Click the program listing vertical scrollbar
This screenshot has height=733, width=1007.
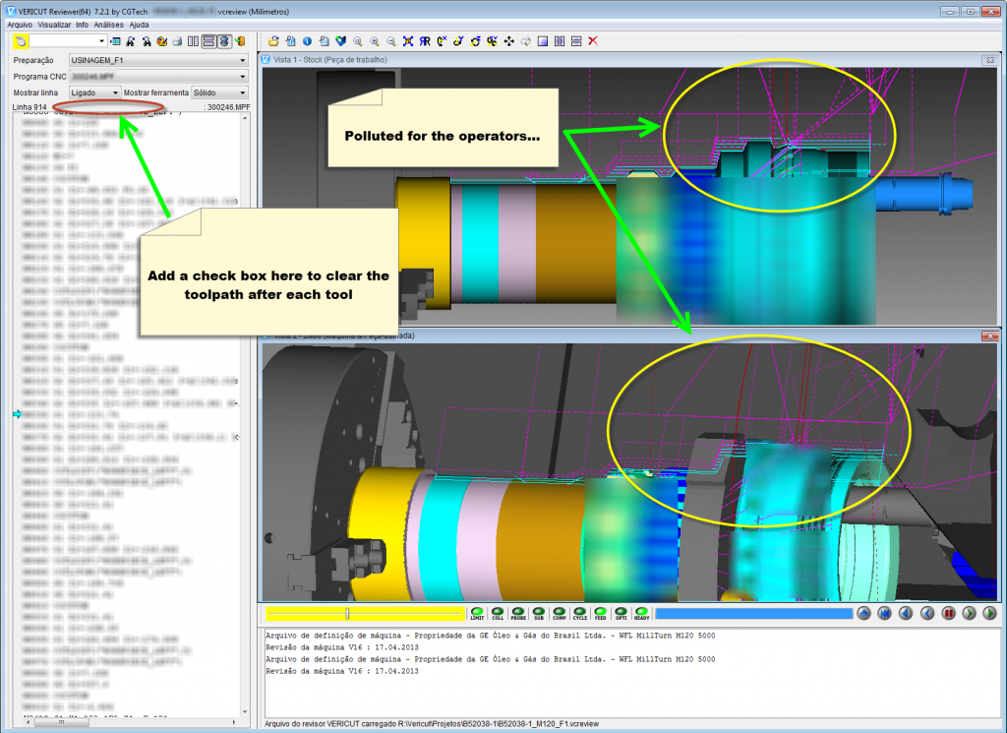(x=245, y=415)
